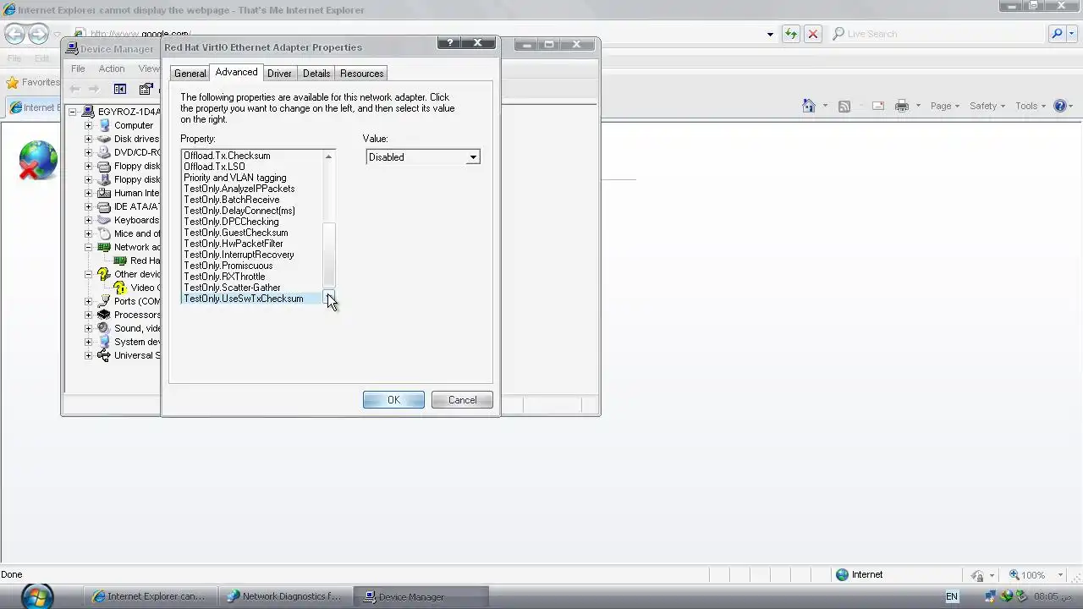Click the Universal Serial Bus icon

(104, 355)
